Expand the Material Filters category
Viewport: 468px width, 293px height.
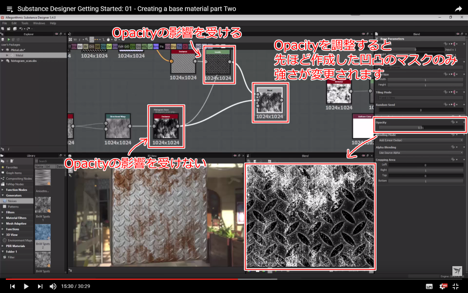pyautogui.click(x=3, y=218)
